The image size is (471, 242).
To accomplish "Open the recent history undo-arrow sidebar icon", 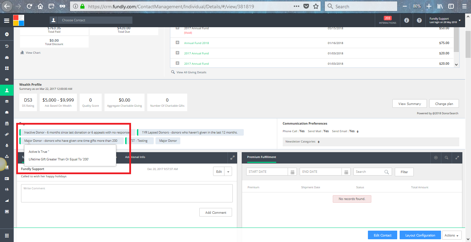I will click(x=7, y=46).
